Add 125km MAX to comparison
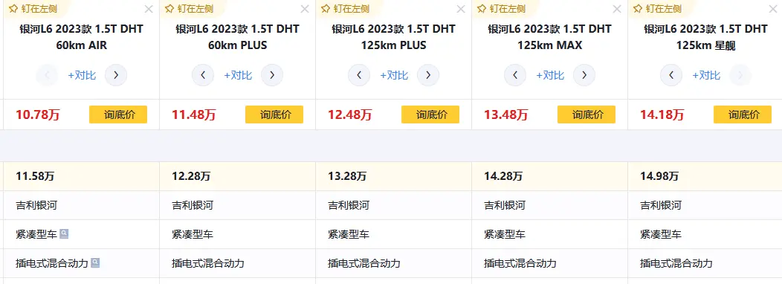This screenshot has height=284, width=782. click(550, 75)
